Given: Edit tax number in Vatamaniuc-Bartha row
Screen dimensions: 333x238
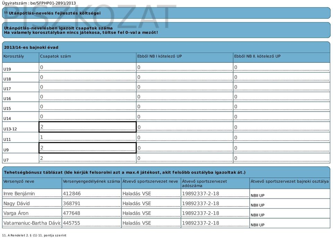Looking at the screenshot, I should (x=215, y=223).
